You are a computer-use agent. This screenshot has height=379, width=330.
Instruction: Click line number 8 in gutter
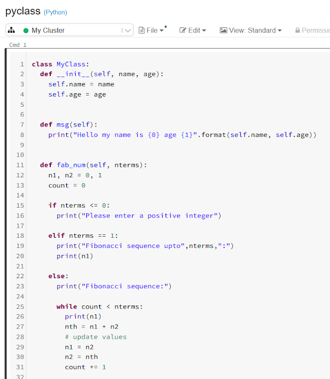(22, 135)
